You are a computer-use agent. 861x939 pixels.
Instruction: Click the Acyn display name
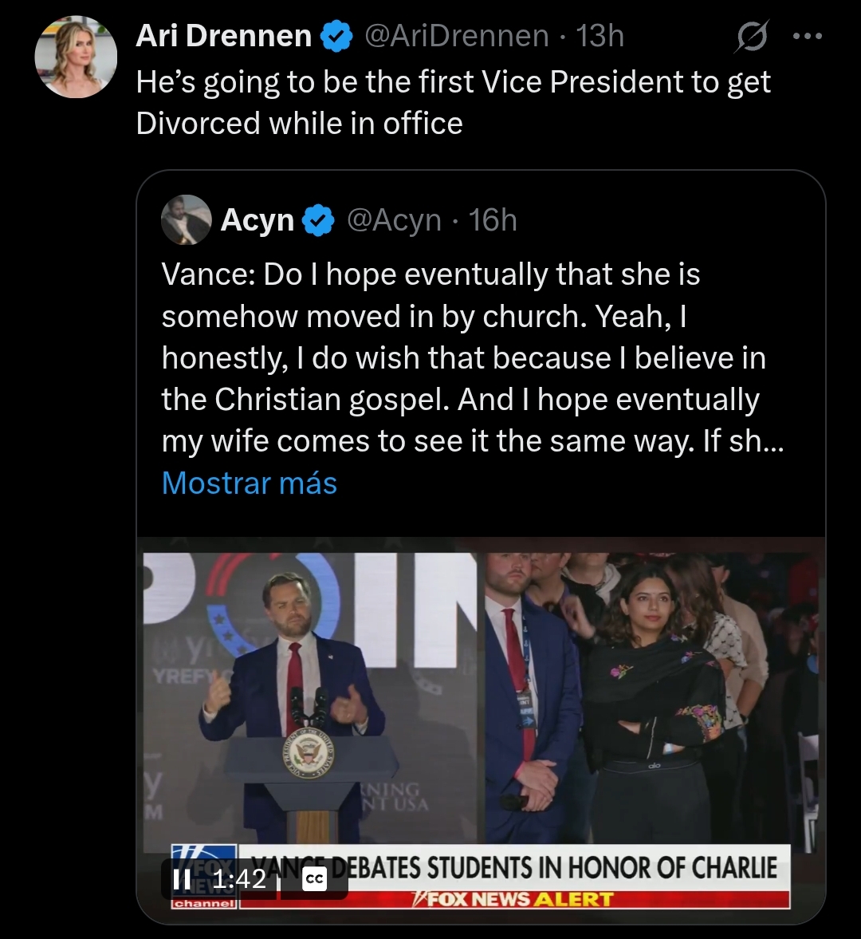click(x=258, y=220)
